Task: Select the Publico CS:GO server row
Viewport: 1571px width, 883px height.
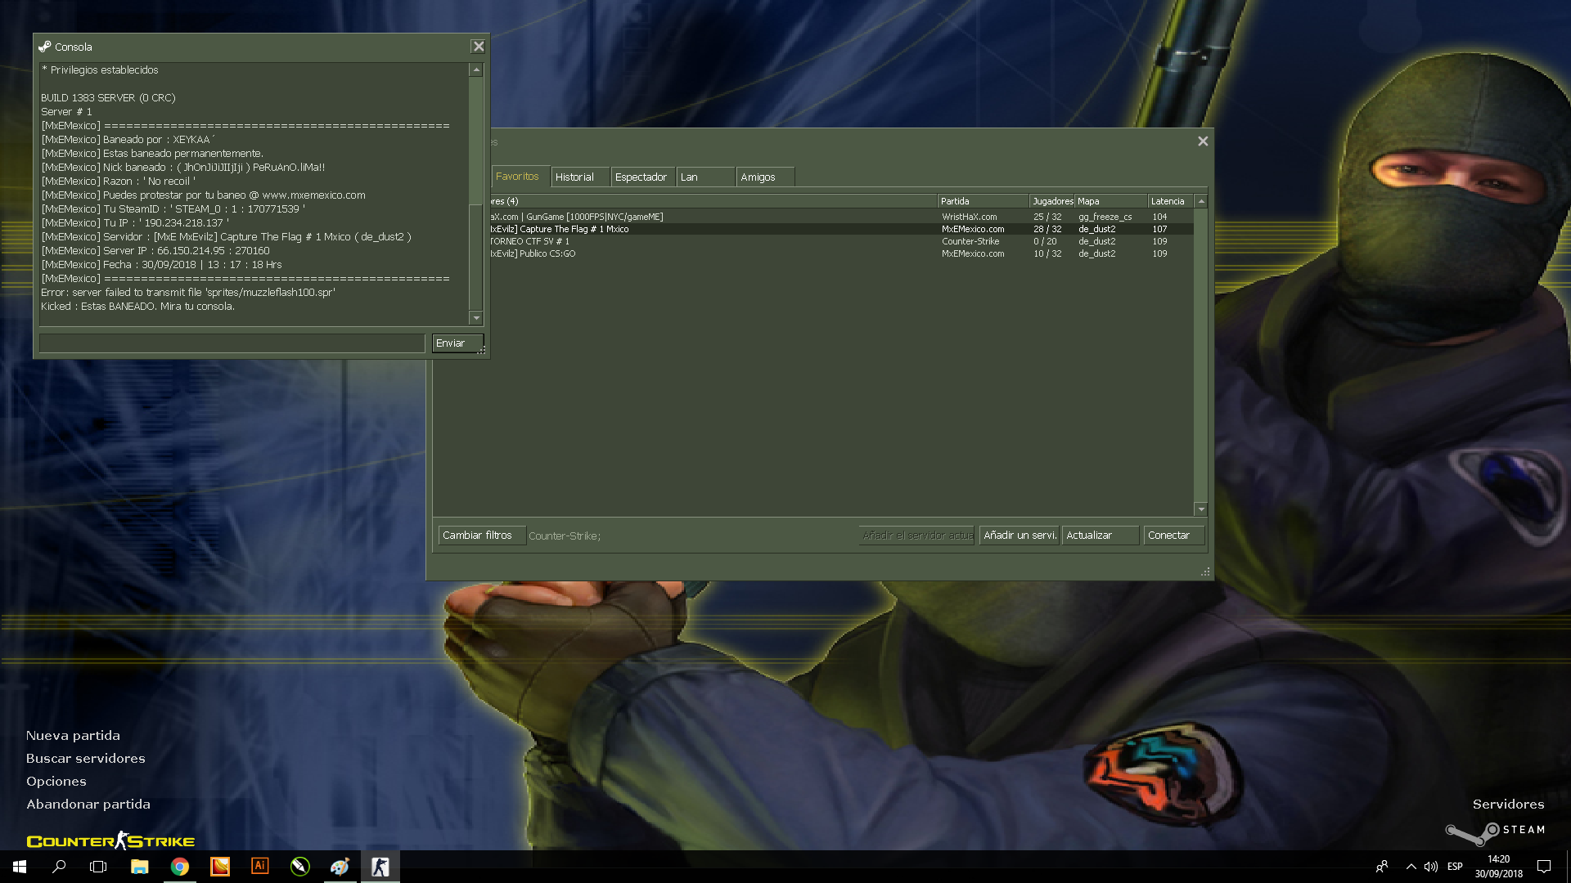Action: [840, 253]
